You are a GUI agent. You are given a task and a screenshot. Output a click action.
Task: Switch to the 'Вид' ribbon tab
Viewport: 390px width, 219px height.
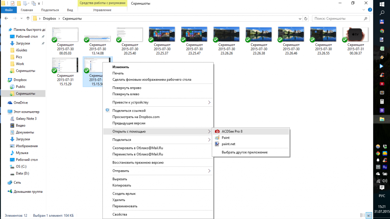pos(70,10)
